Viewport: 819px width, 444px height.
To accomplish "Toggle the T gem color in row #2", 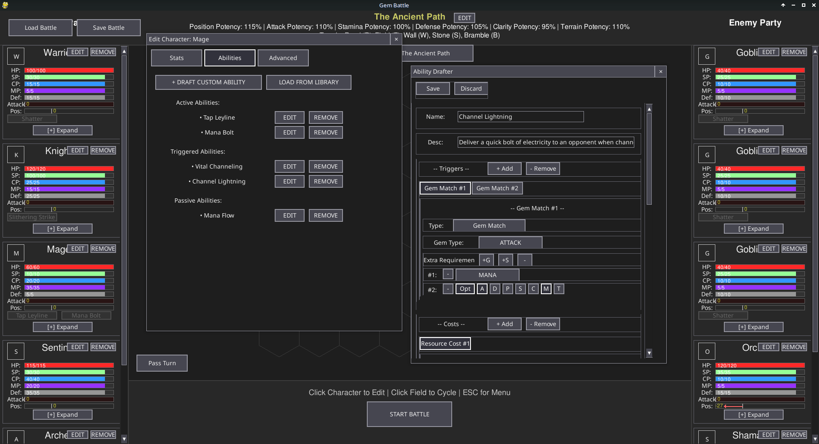I will pos(558,289).
